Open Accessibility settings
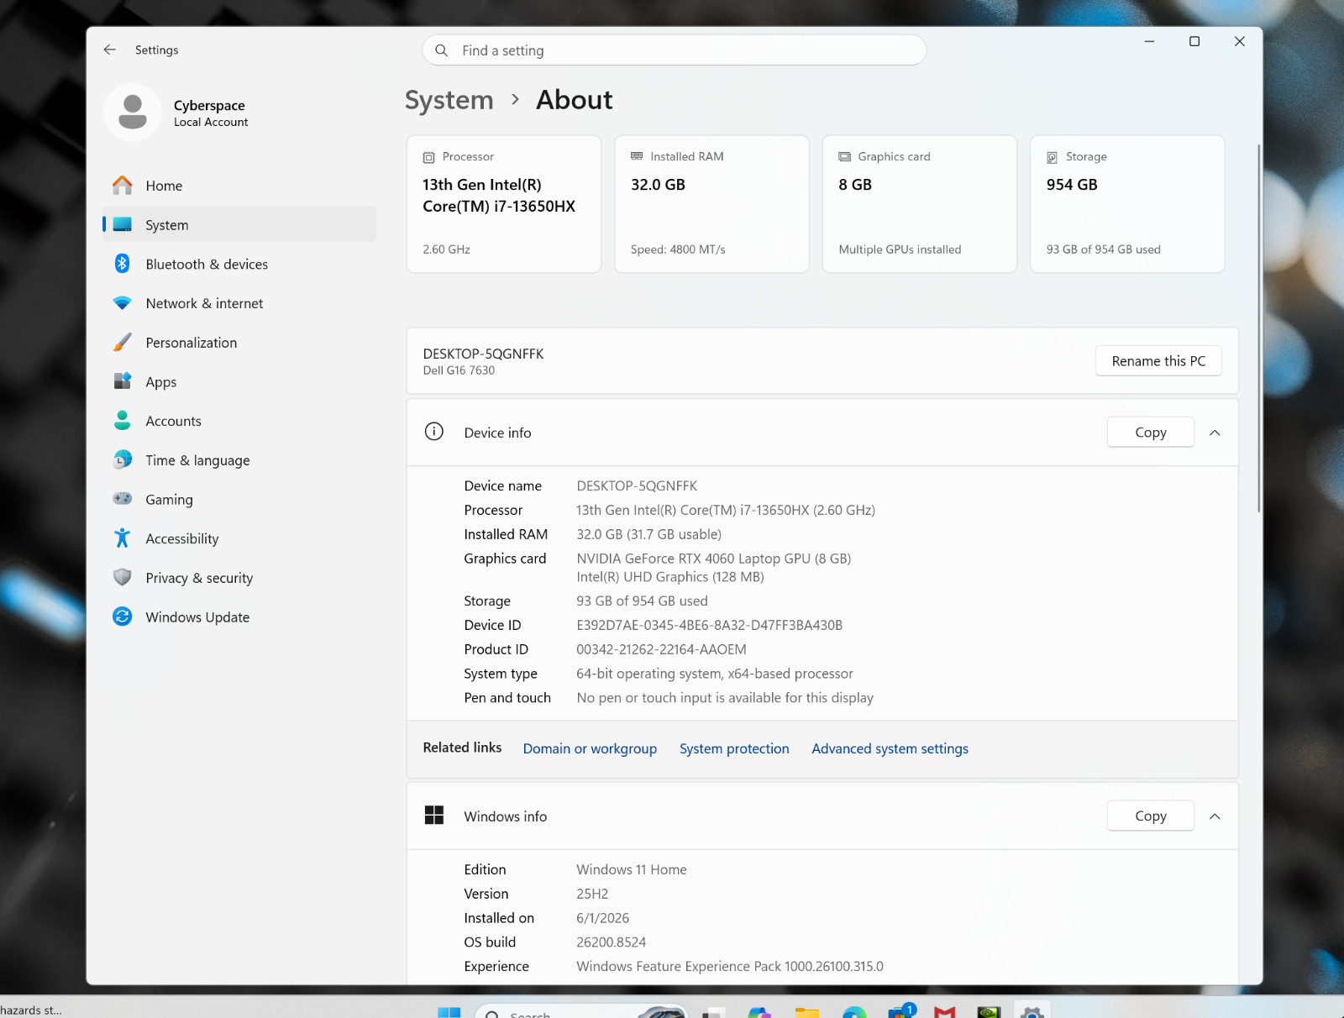The height and width of the screenshot is (1018, 1344). coord(239,538)
